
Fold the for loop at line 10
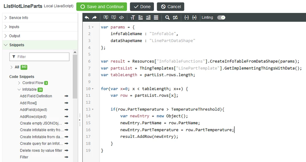click(x=93, y=89)
